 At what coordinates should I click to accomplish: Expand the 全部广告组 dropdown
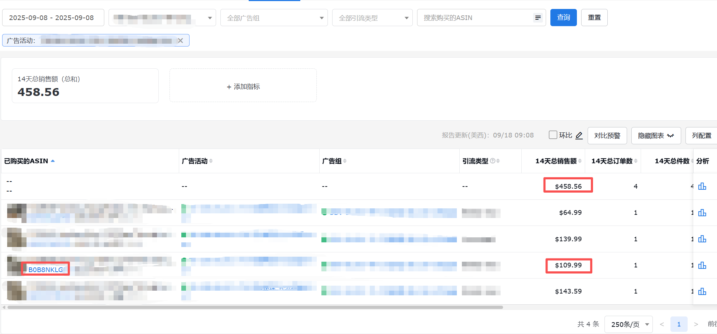pos(274,18)
